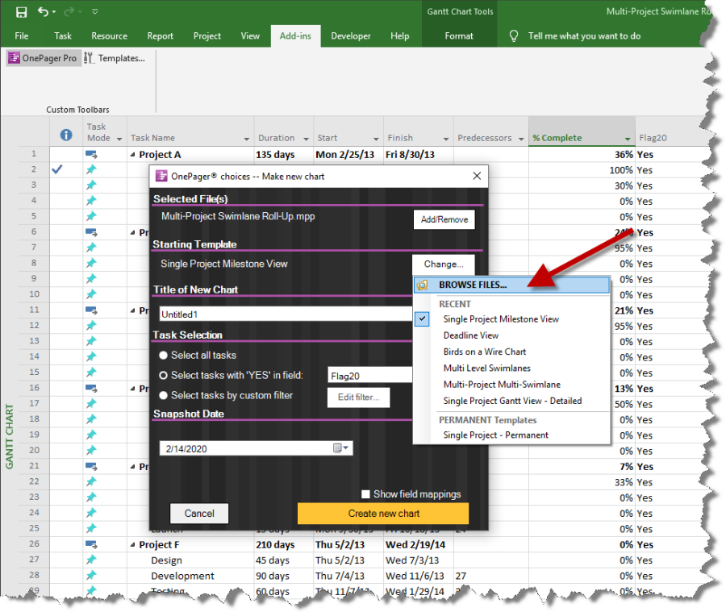This screenshot has height=612, width=726.
Task: Open the File menu tab
Action: pos(21,35)
